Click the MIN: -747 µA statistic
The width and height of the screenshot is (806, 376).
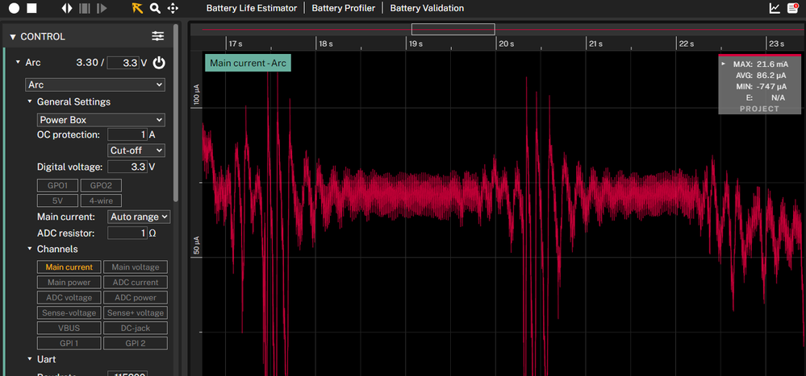point(762,86)
